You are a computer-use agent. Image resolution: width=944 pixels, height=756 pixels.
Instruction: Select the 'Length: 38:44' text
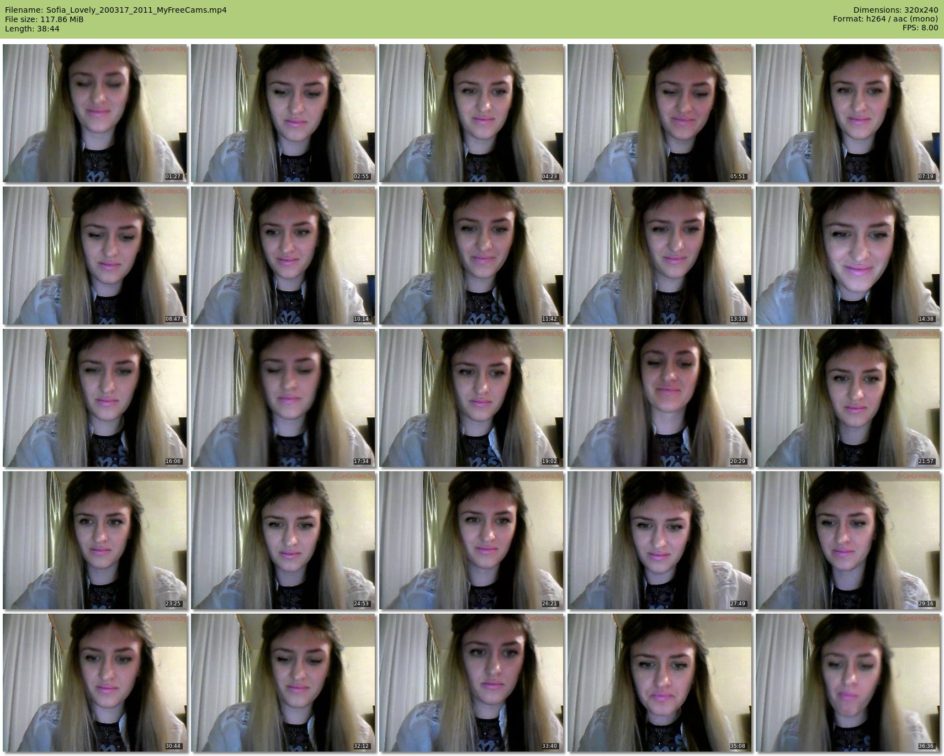pos(32,28)
